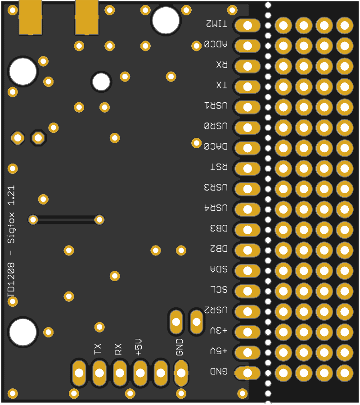The height and width of the screenshot is (405, 360).
Task: Select the DB2 silkscreen label
Action: click(x=219, y=249)
